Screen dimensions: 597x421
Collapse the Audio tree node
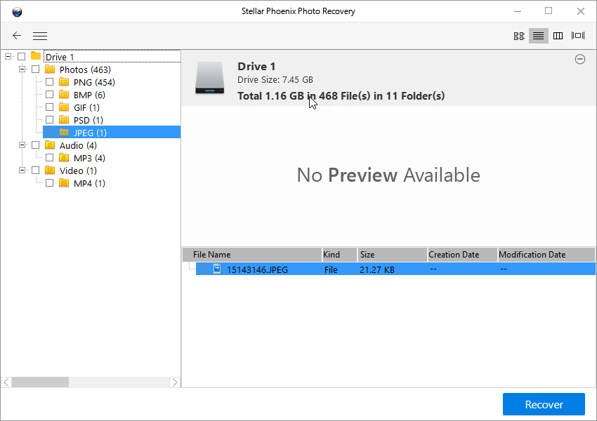coord(22,145)
